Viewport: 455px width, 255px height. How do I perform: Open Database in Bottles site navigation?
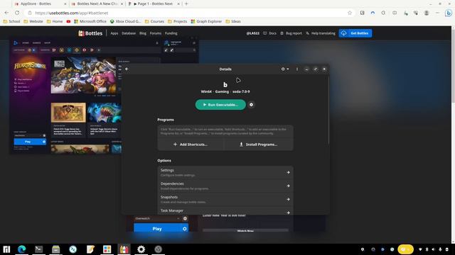(x=129, y=33)
